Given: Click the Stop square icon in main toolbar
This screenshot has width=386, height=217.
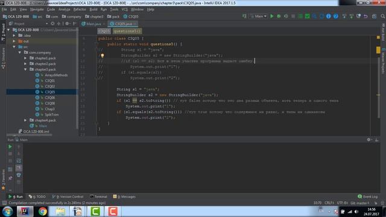Looking at the screenshot, I should point(293,16).
